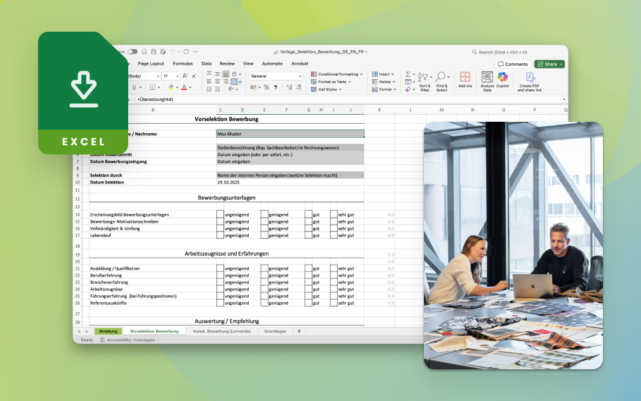Viewport: 641px width, 401px height.
Task: Align text left in ribbon
Action: coord(209,82)
